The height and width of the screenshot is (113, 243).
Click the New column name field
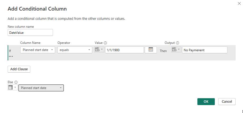click(x=30, y=32)
